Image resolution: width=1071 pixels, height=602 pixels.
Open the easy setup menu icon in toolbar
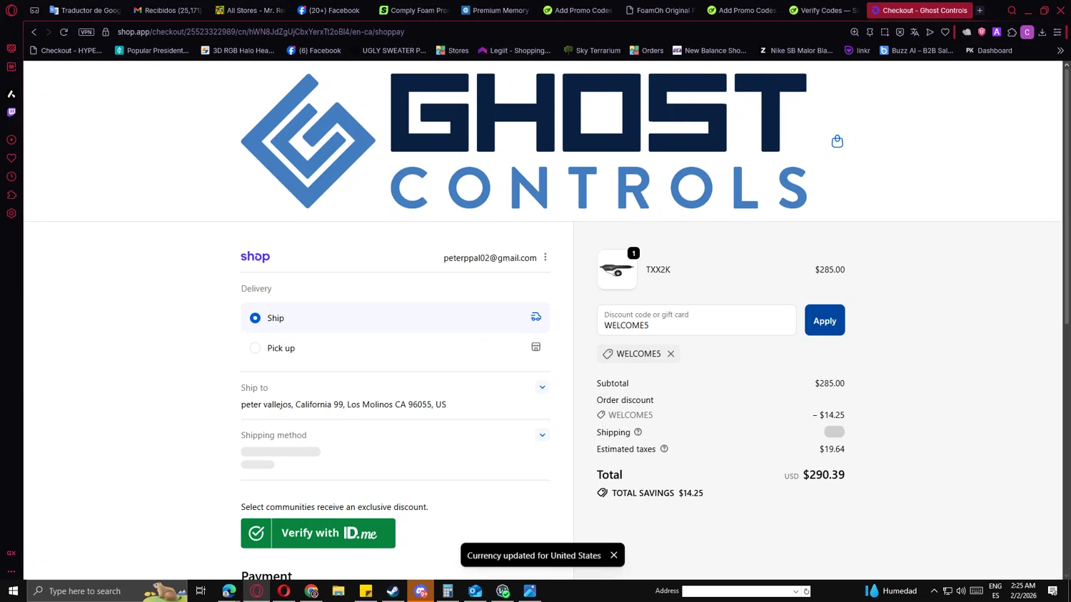pos(1057,32)
